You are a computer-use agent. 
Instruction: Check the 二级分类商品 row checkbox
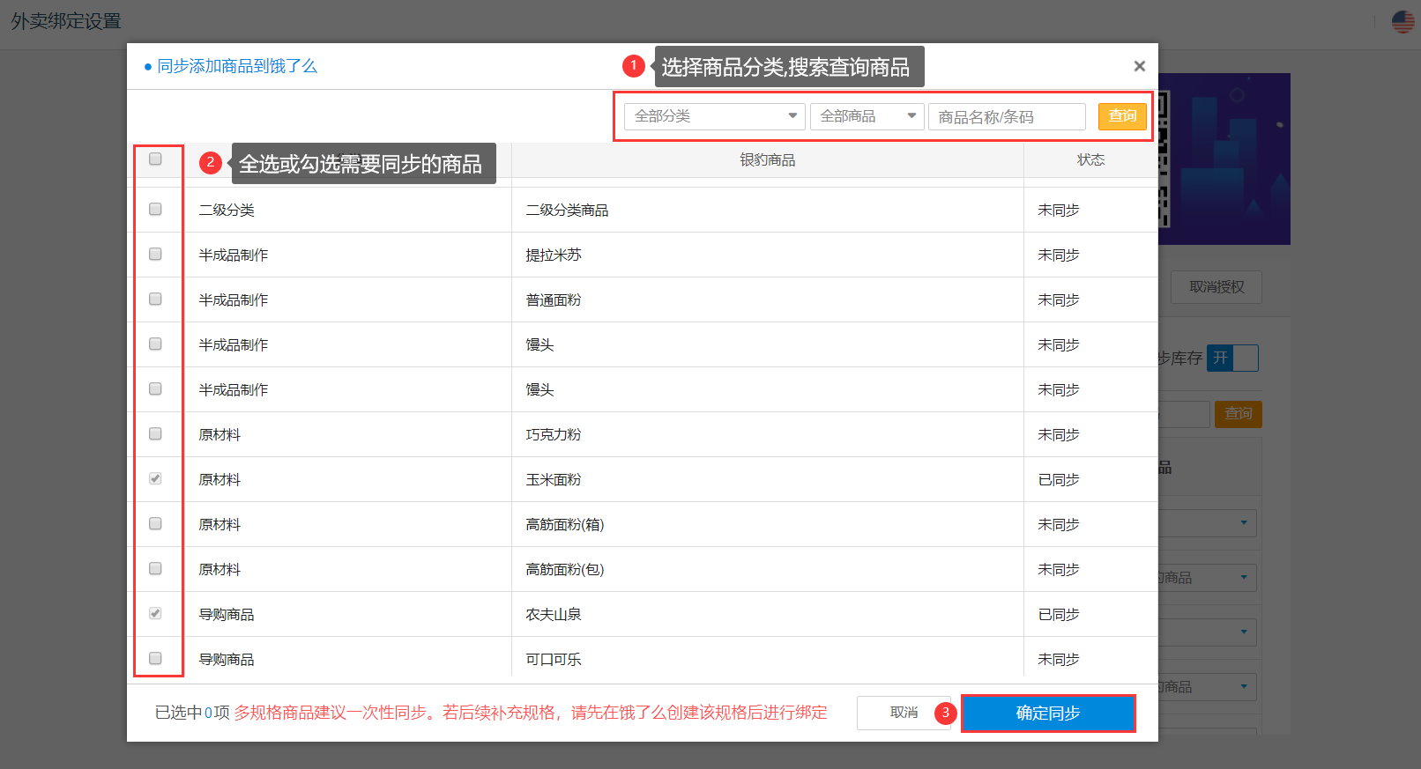(155, 210)
